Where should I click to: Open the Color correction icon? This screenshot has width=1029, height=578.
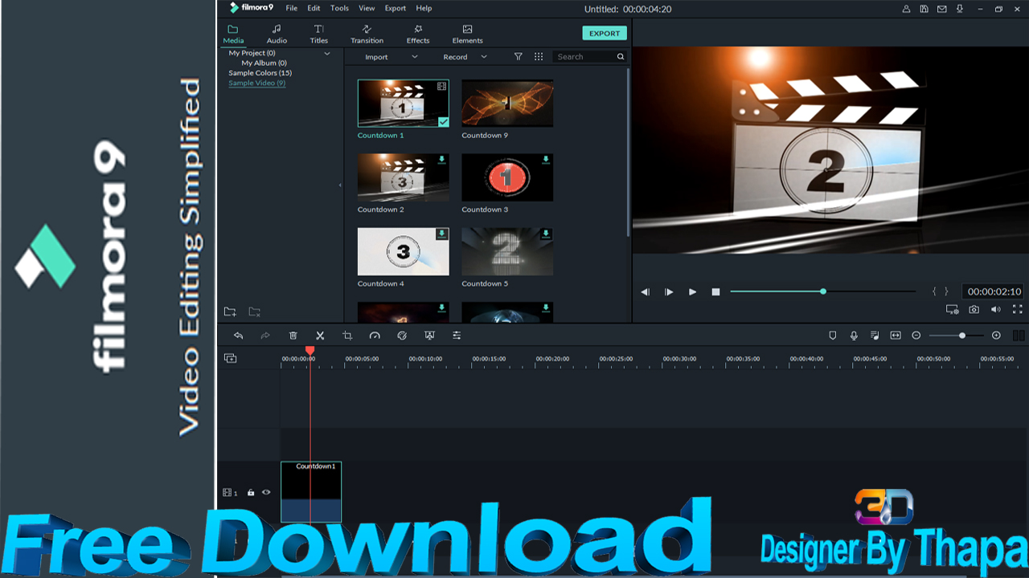pos(402,336)
